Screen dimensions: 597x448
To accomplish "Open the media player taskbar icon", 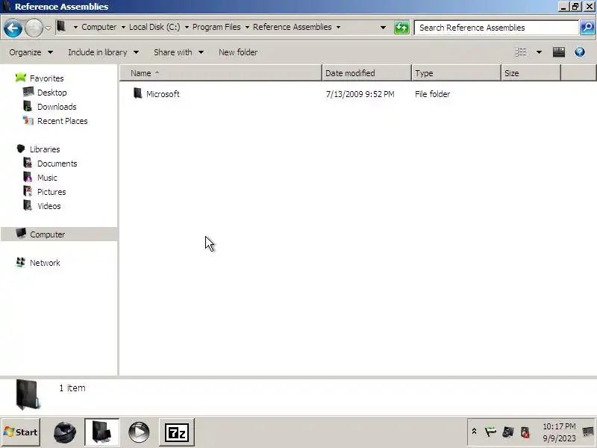I will click(x=139, y=432).
